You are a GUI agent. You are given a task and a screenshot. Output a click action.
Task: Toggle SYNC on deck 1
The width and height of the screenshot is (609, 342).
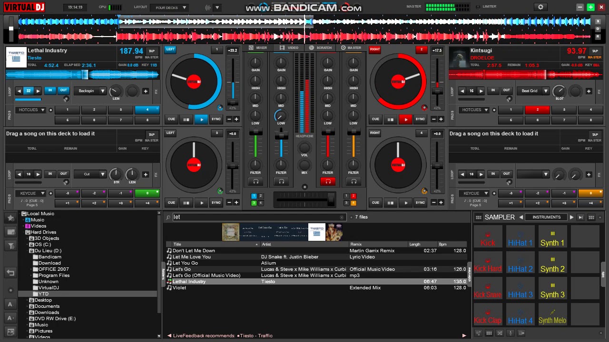tap(216, 119)
